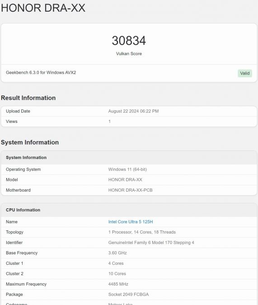Image resolution: width=258 pixels, height=305 pixels.
Task: Select the Windows 11 (64-bit) operating system value
Action: tap(127, 169)
